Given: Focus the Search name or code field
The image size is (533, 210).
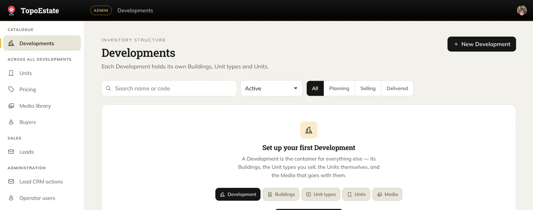Looking at the screenshot, I should click(169, 88).
